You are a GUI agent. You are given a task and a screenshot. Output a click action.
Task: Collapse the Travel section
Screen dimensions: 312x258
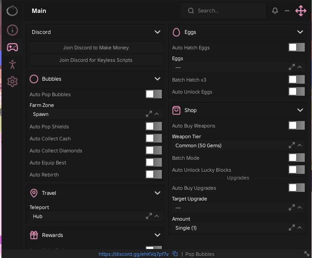tap(158, 193)
